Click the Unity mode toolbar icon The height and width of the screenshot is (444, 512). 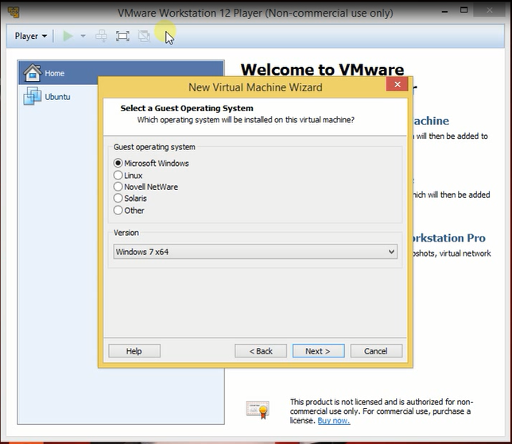pos(144,36)
